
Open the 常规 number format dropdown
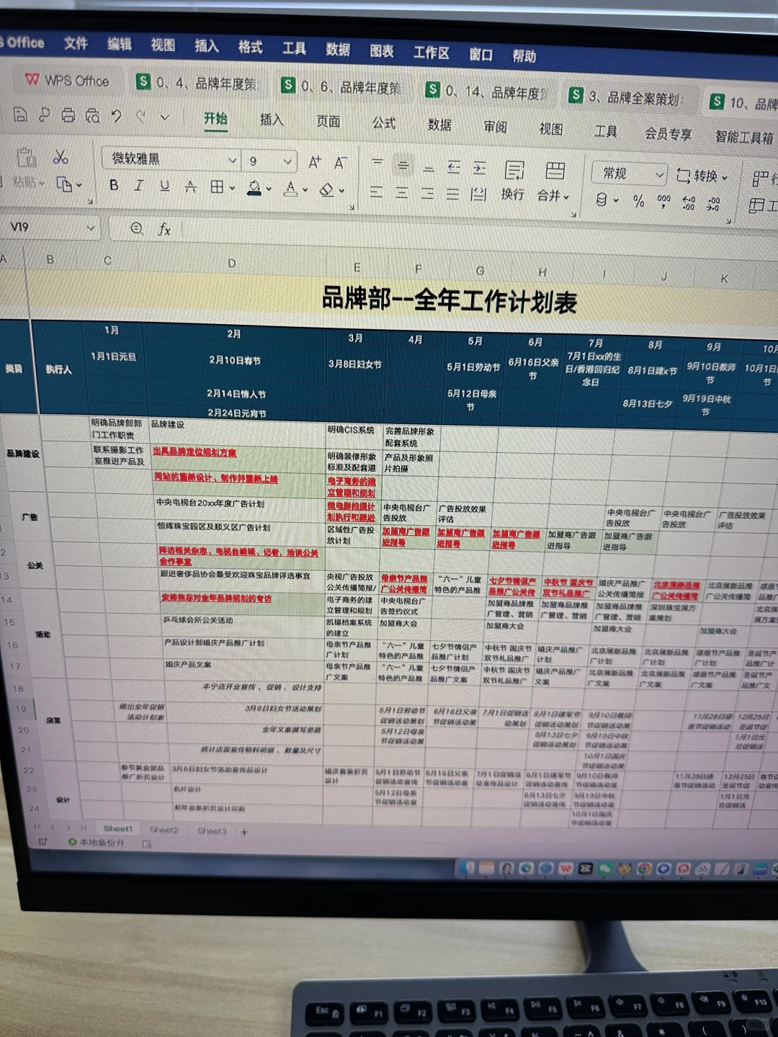pos(658,175)
